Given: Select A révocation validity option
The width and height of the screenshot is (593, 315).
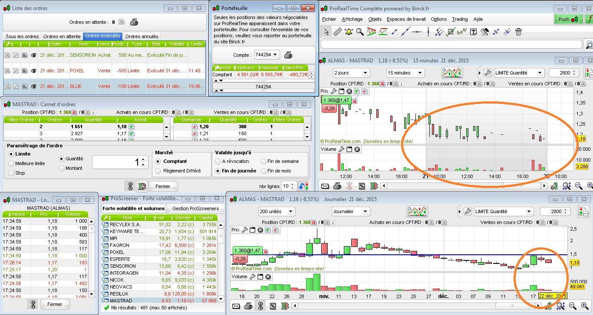Looking at the screenshot, I should tap(217, 161).
